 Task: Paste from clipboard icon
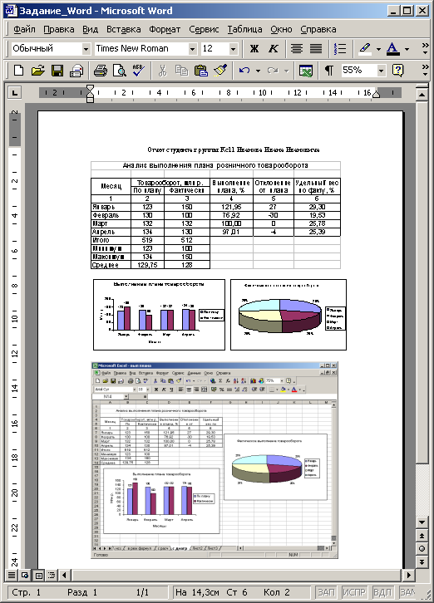[200, 71]
